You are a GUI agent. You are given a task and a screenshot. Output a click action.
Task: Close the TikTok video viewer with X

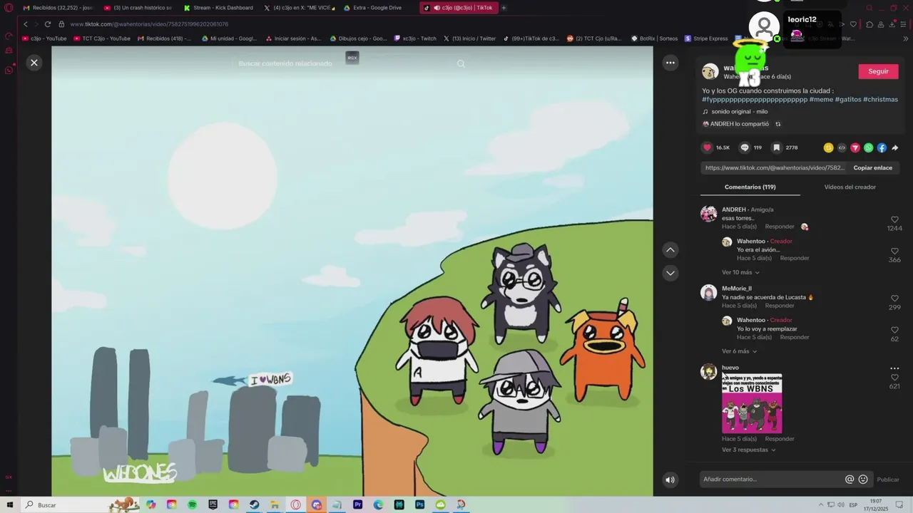(x=34, y=63)
